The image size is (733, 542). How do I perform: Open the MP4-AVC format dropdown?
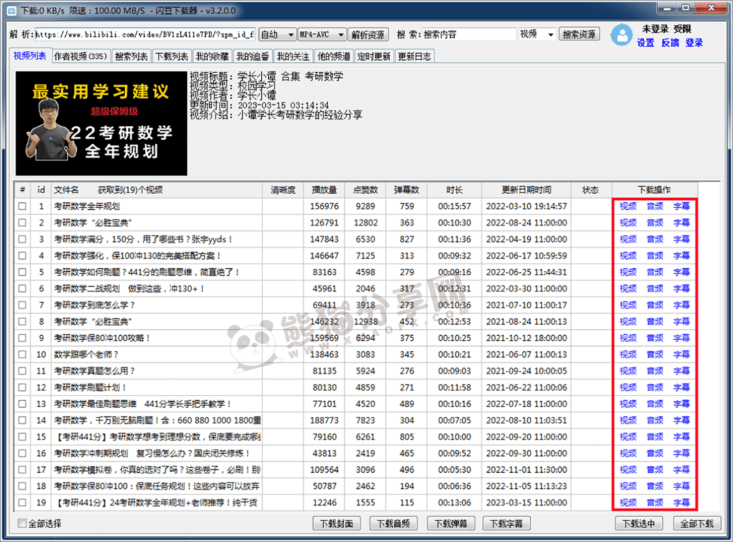[321, 34]
